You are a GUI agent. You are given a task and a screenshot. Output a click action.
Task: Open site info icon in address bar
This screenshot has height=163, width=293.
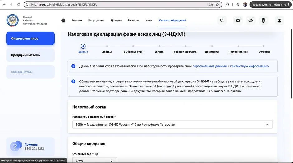pos(27,4)
